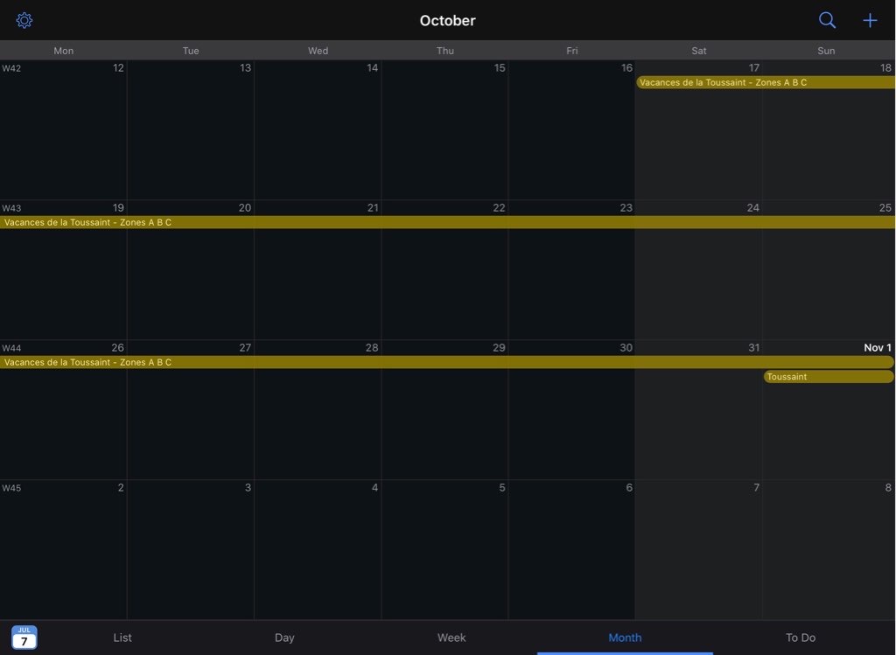Open settings via the gear icon
Viewport: 896px width, 655px height.
click(24, 20)
